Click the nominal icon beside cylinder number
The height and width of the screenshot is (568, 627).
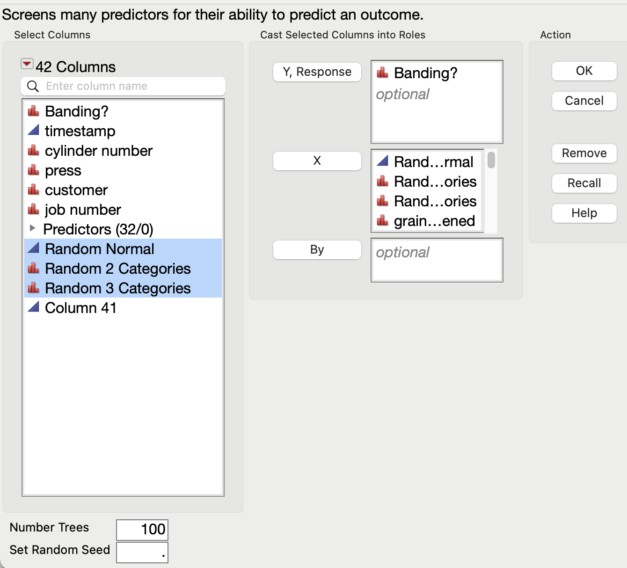[x=33, y=151]
